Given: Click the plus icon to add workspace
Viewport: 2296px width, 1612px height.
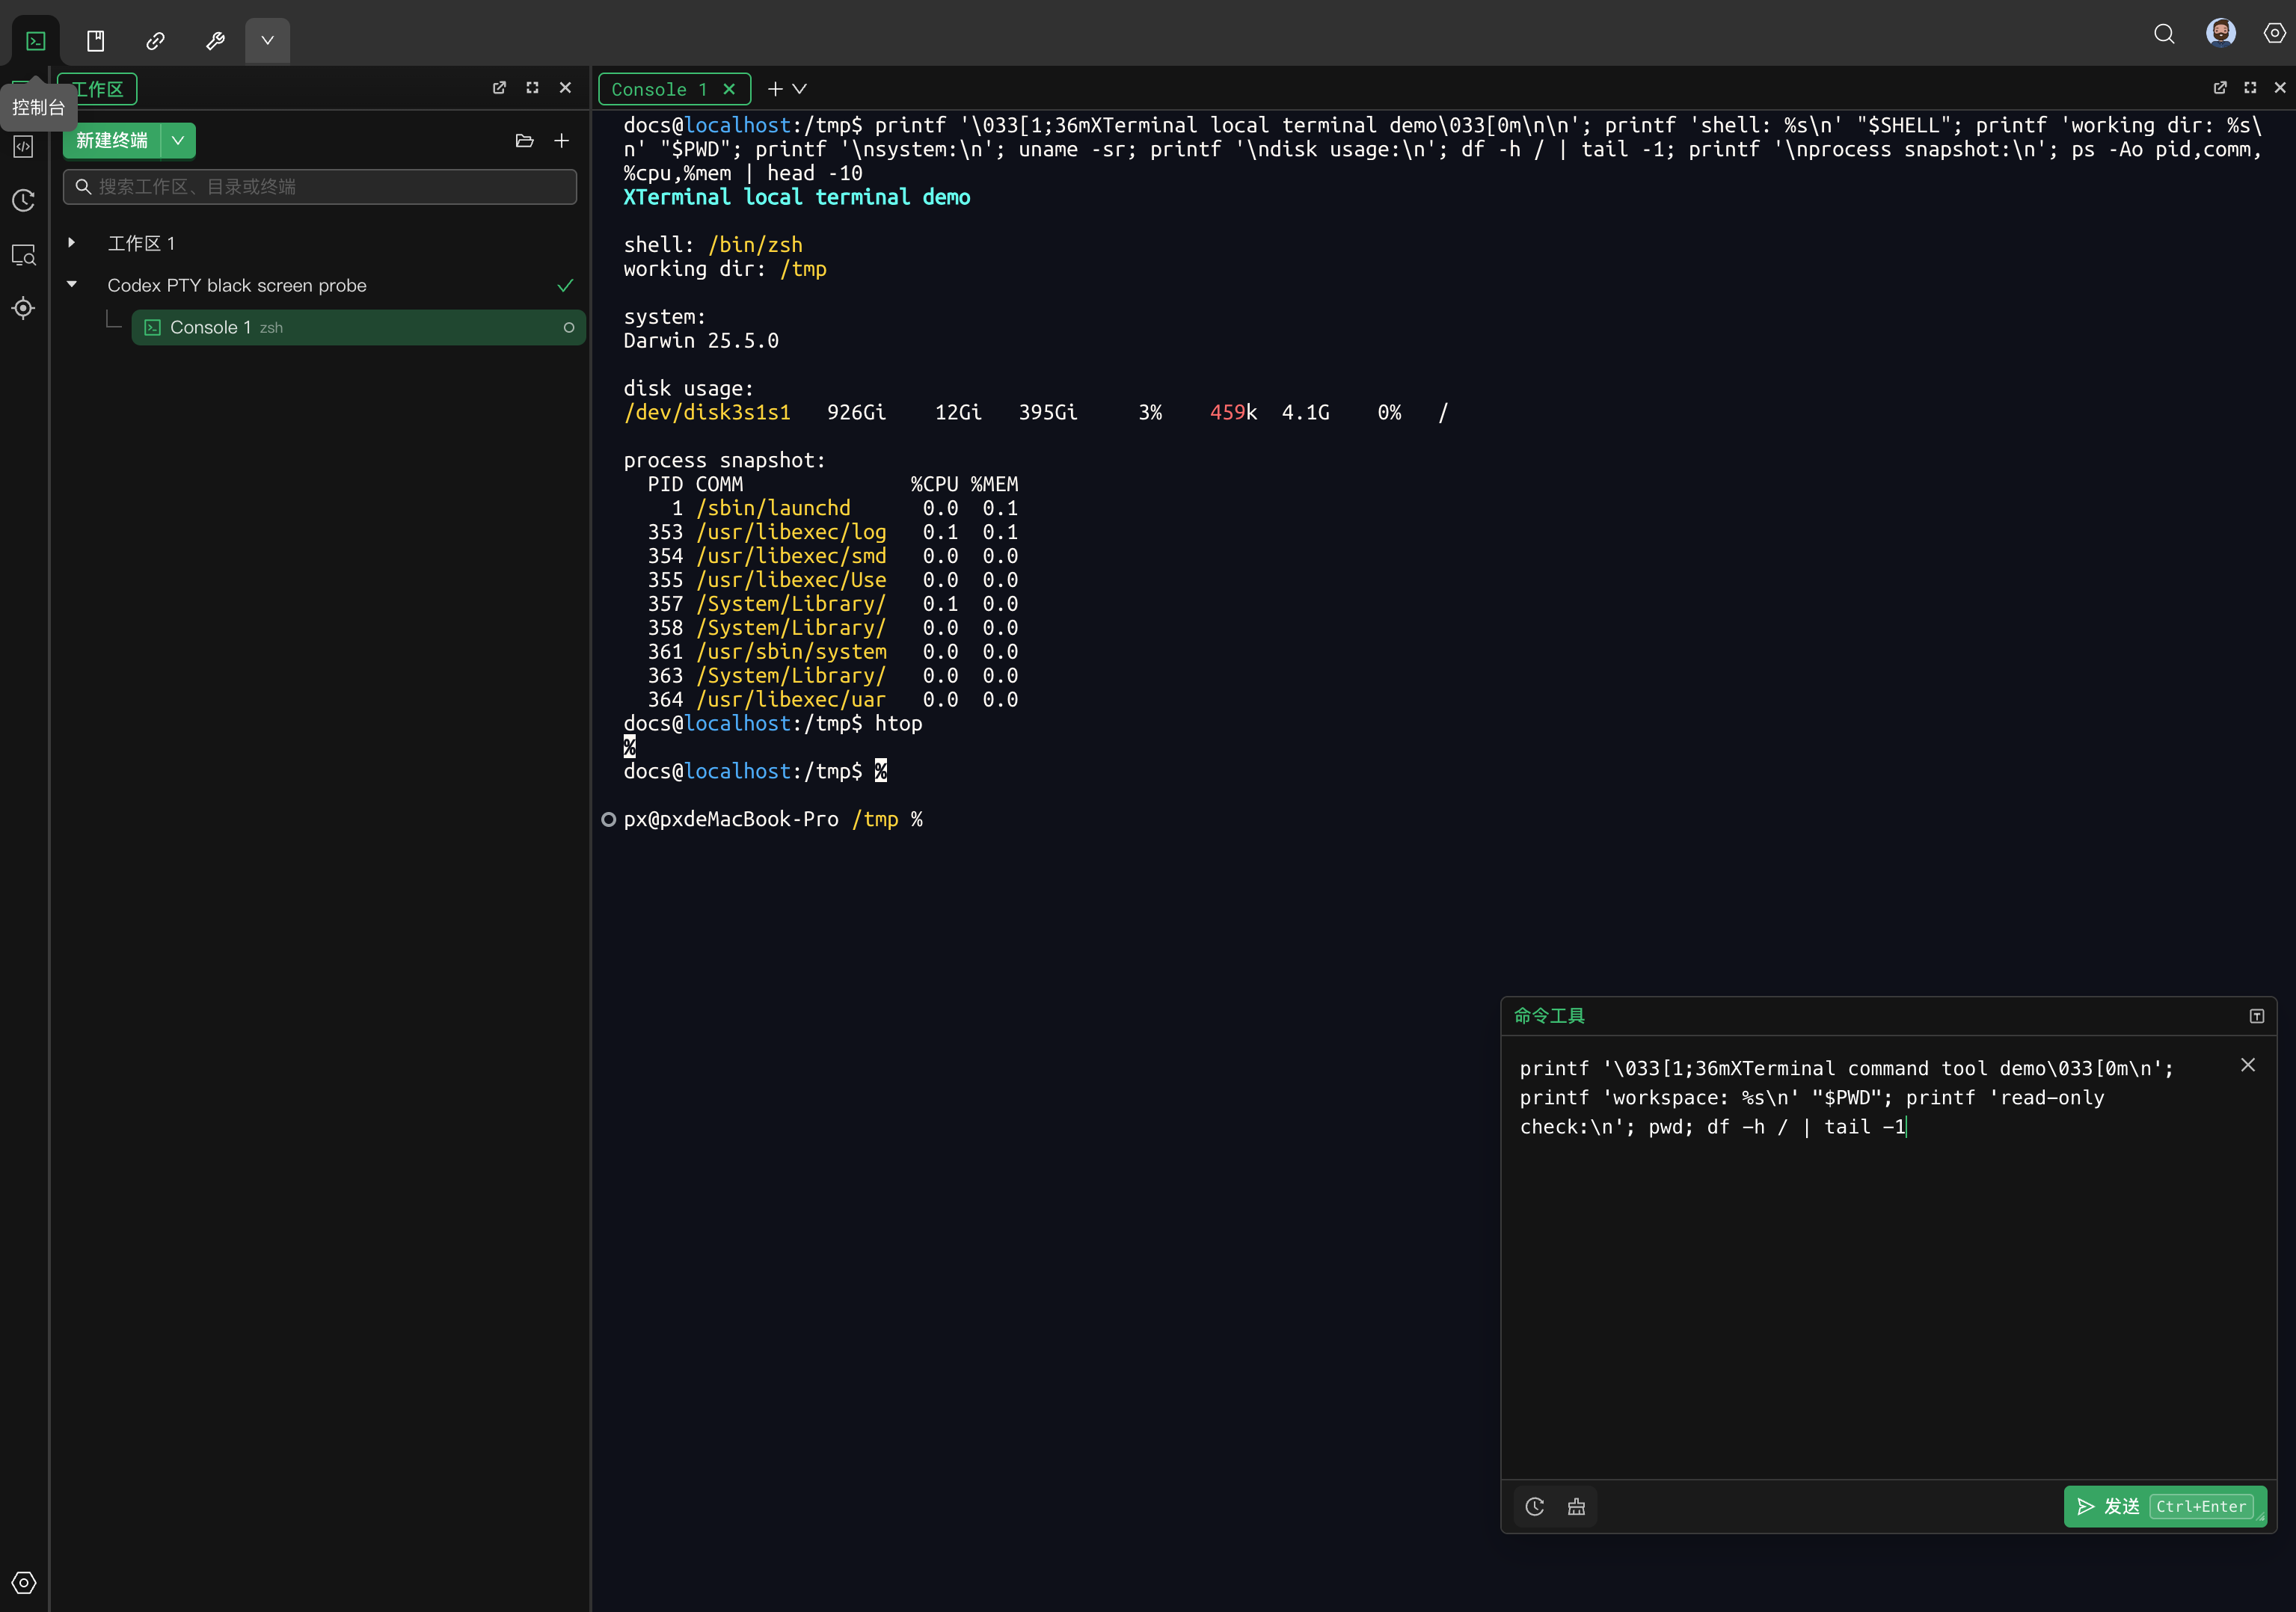Looking at the screenshot, I should (562, 141).
